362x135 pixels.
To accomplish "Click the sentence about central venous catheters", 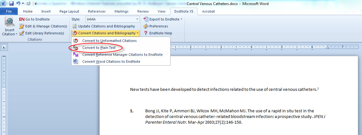I will click(223, 90).
